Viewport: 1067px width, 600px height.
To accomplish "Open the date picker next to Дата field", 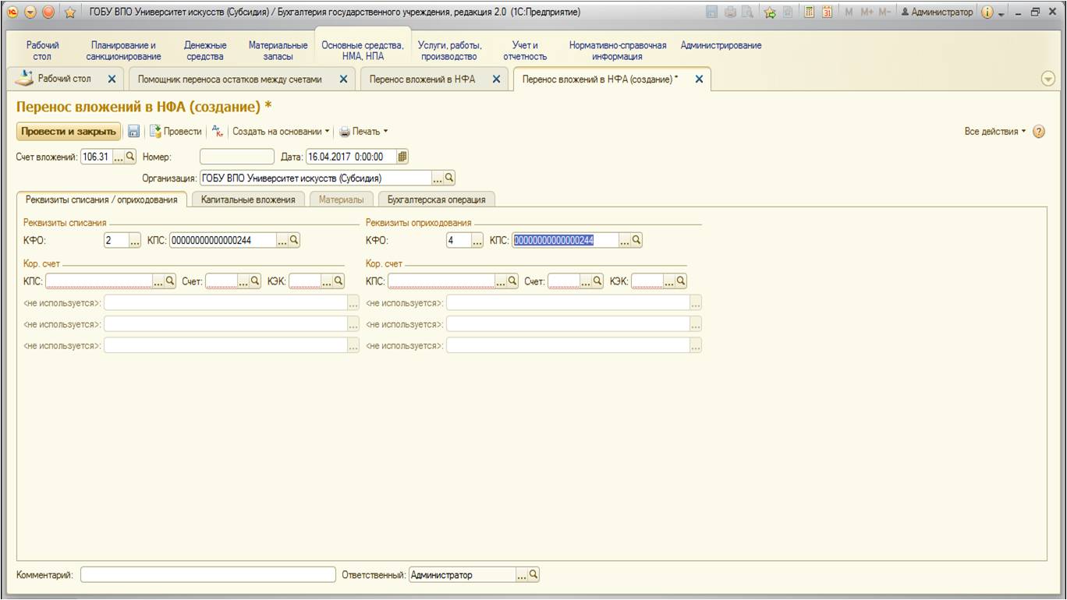I will pyautogui.click(x=402, y=157).
